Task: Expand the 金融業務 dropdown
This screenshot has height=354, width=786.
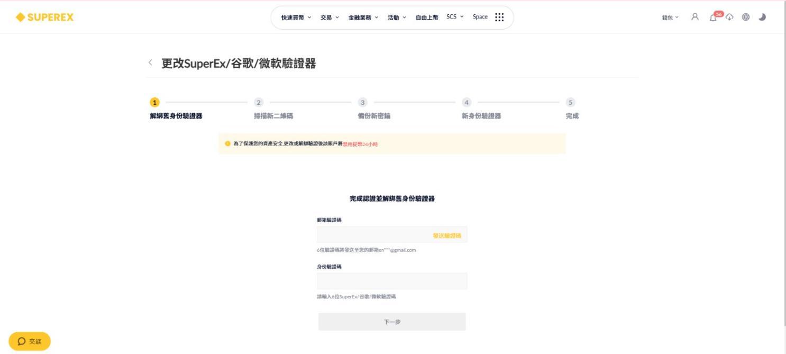Action: coord(363,17)
